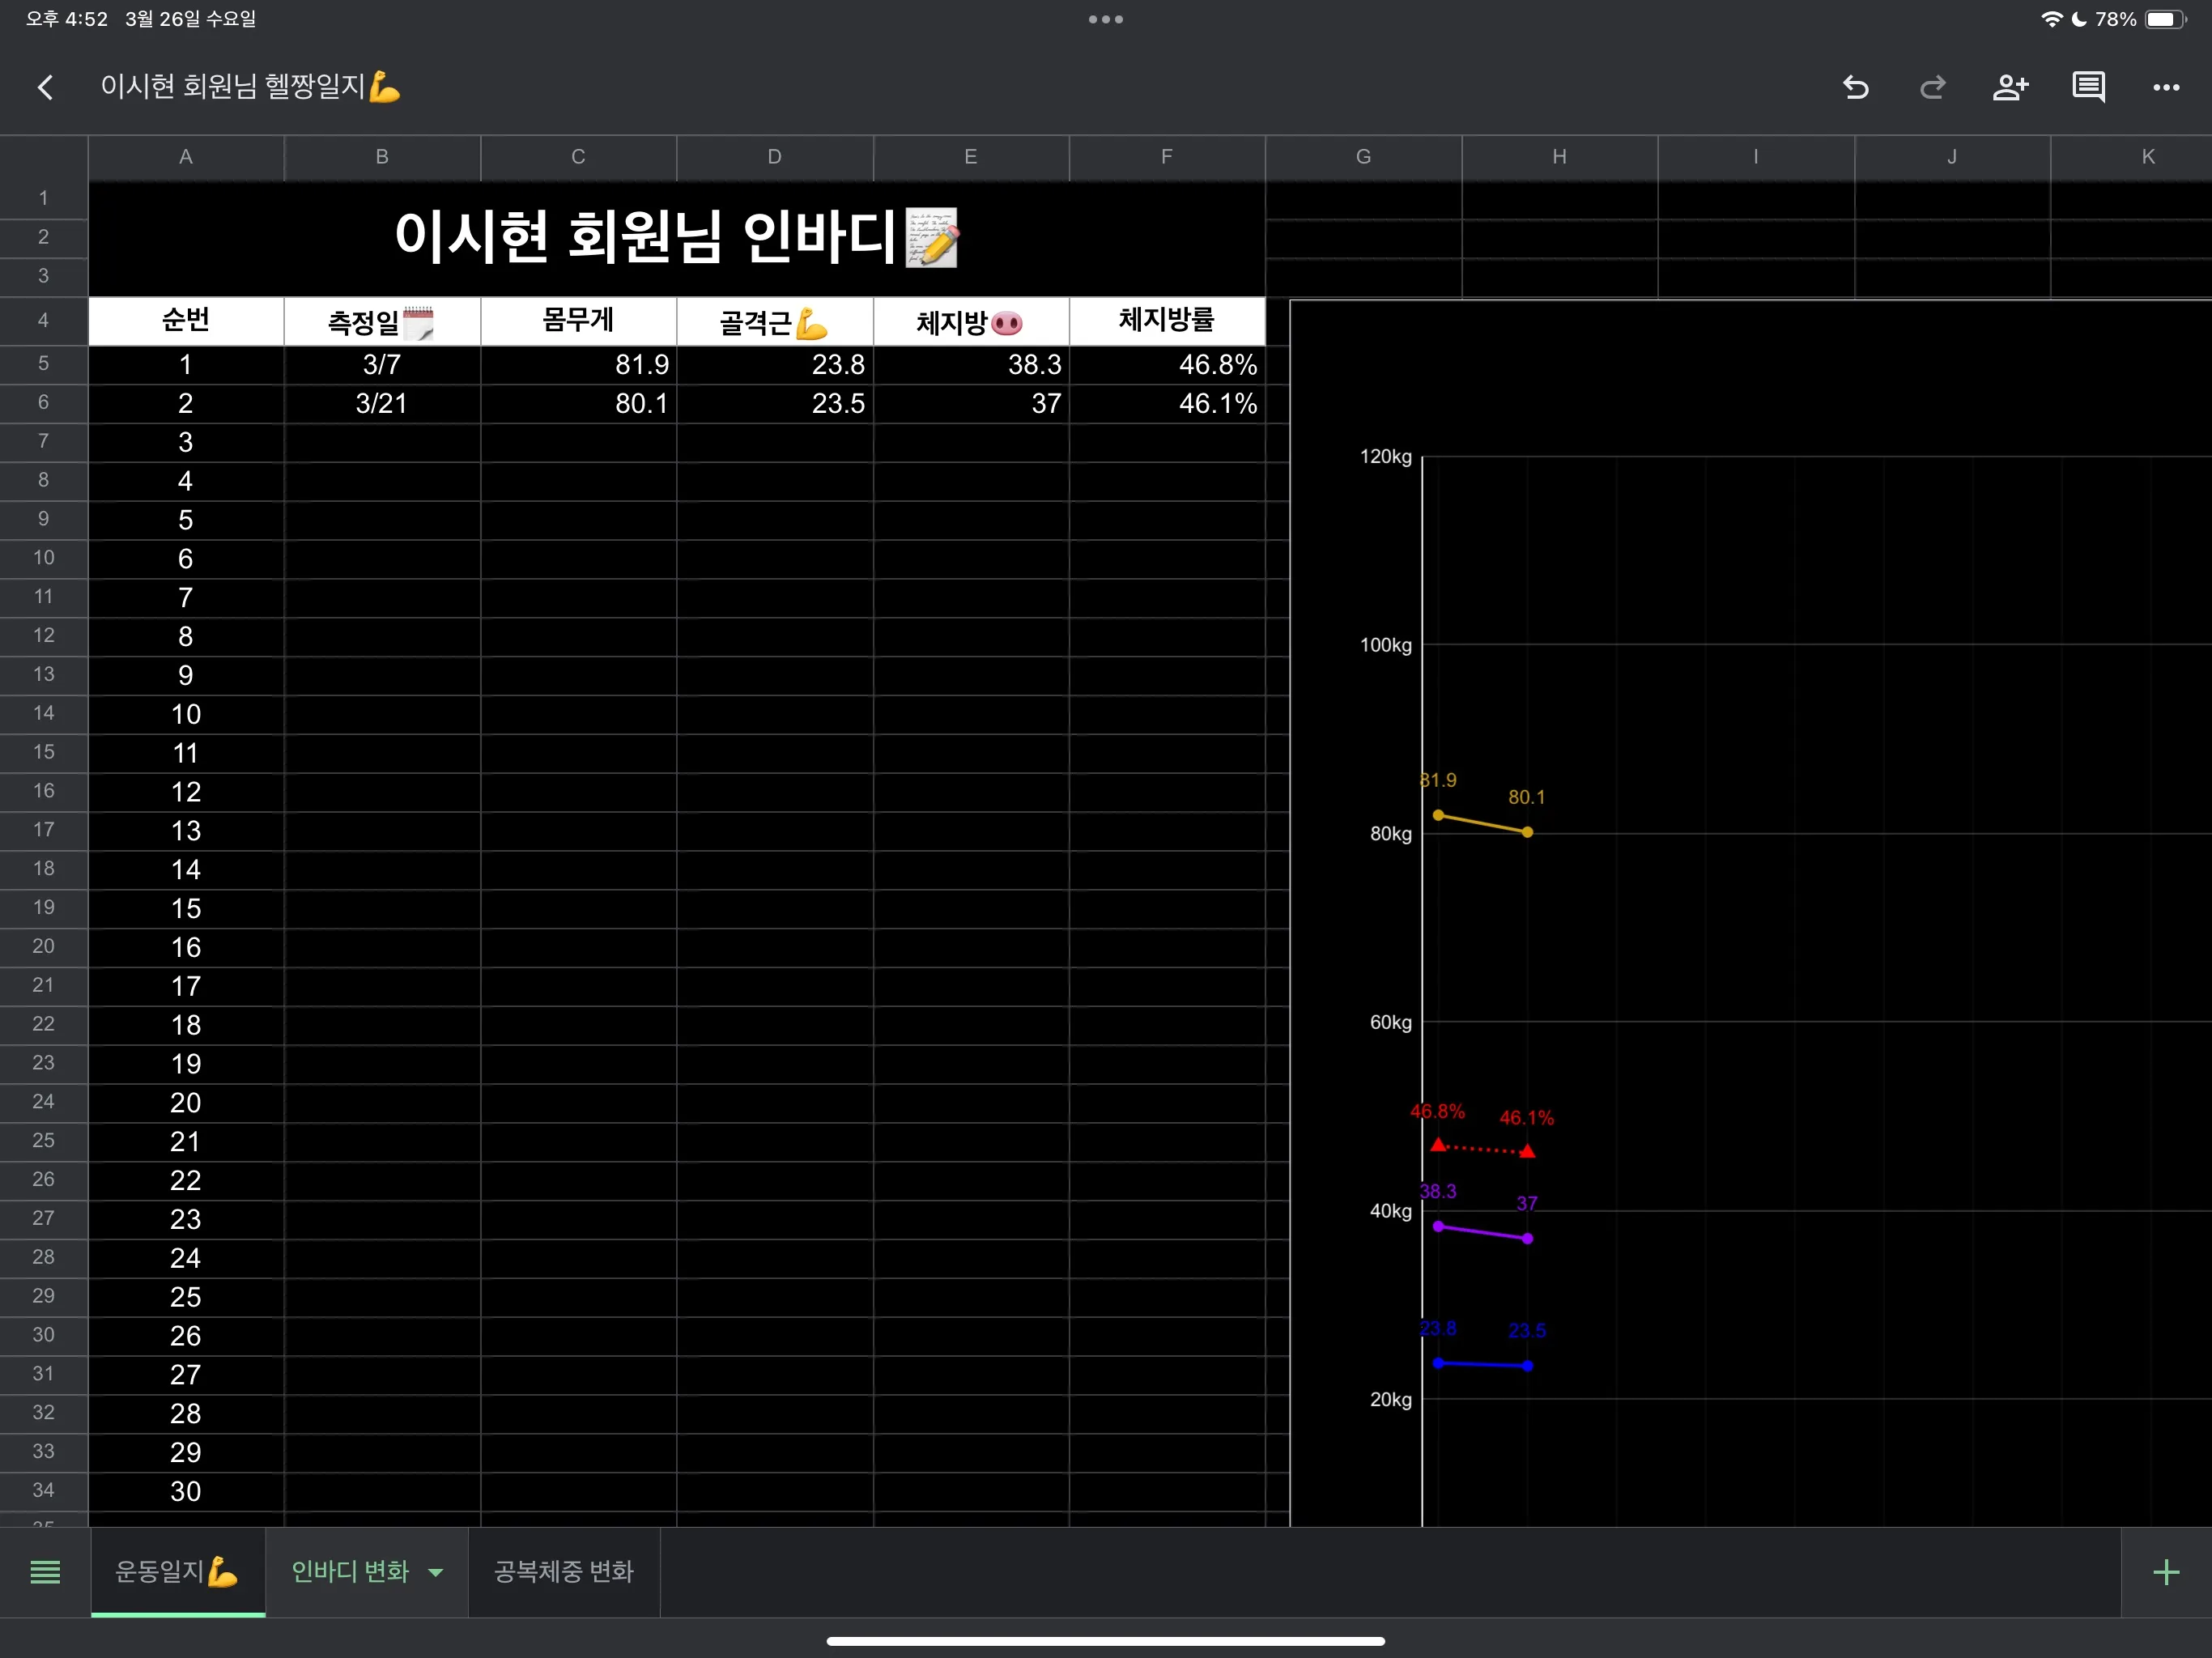Image resolution: width=2212 pixels, height=1658 pixels.
Task: Open the sheet list hamburger icon
Action: point(45,1572)
